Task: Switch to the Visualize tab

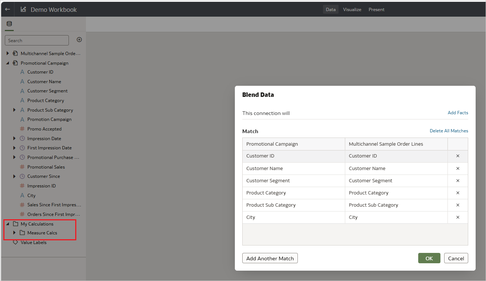Action: pos(352,9)
